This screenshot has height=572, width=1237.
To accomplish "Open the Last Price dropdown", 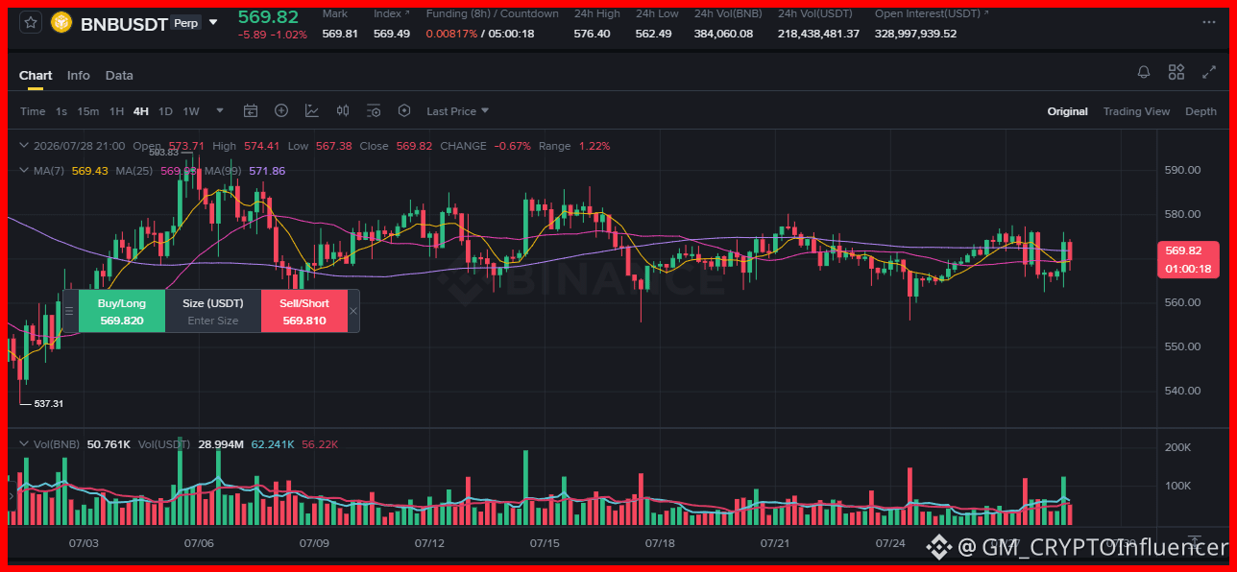I will pos(458,111).
